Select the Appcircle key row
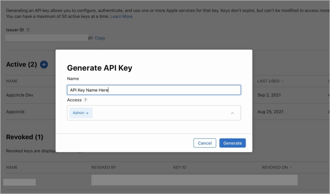The height and width of the screenshot is (194, 330). [15, 112]
